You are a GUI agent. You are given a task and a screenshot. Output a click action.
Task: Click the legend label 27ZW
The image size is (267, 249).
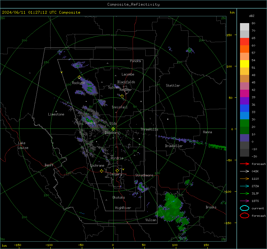pos(255,186)
